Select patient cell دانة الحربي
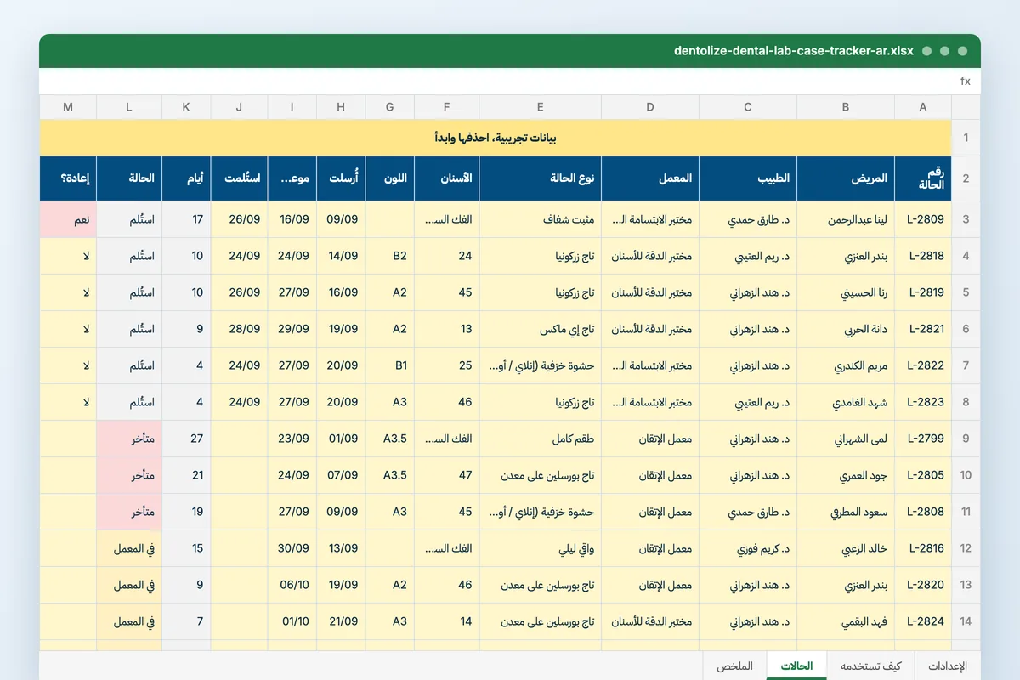 846,329
